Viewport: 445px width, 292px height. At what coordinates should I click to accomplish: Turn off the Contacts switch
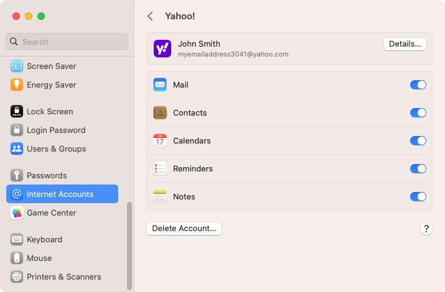(418, 112)
